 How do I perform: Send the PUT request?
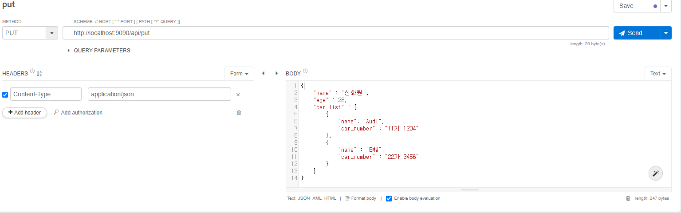[x=637, y=33]
